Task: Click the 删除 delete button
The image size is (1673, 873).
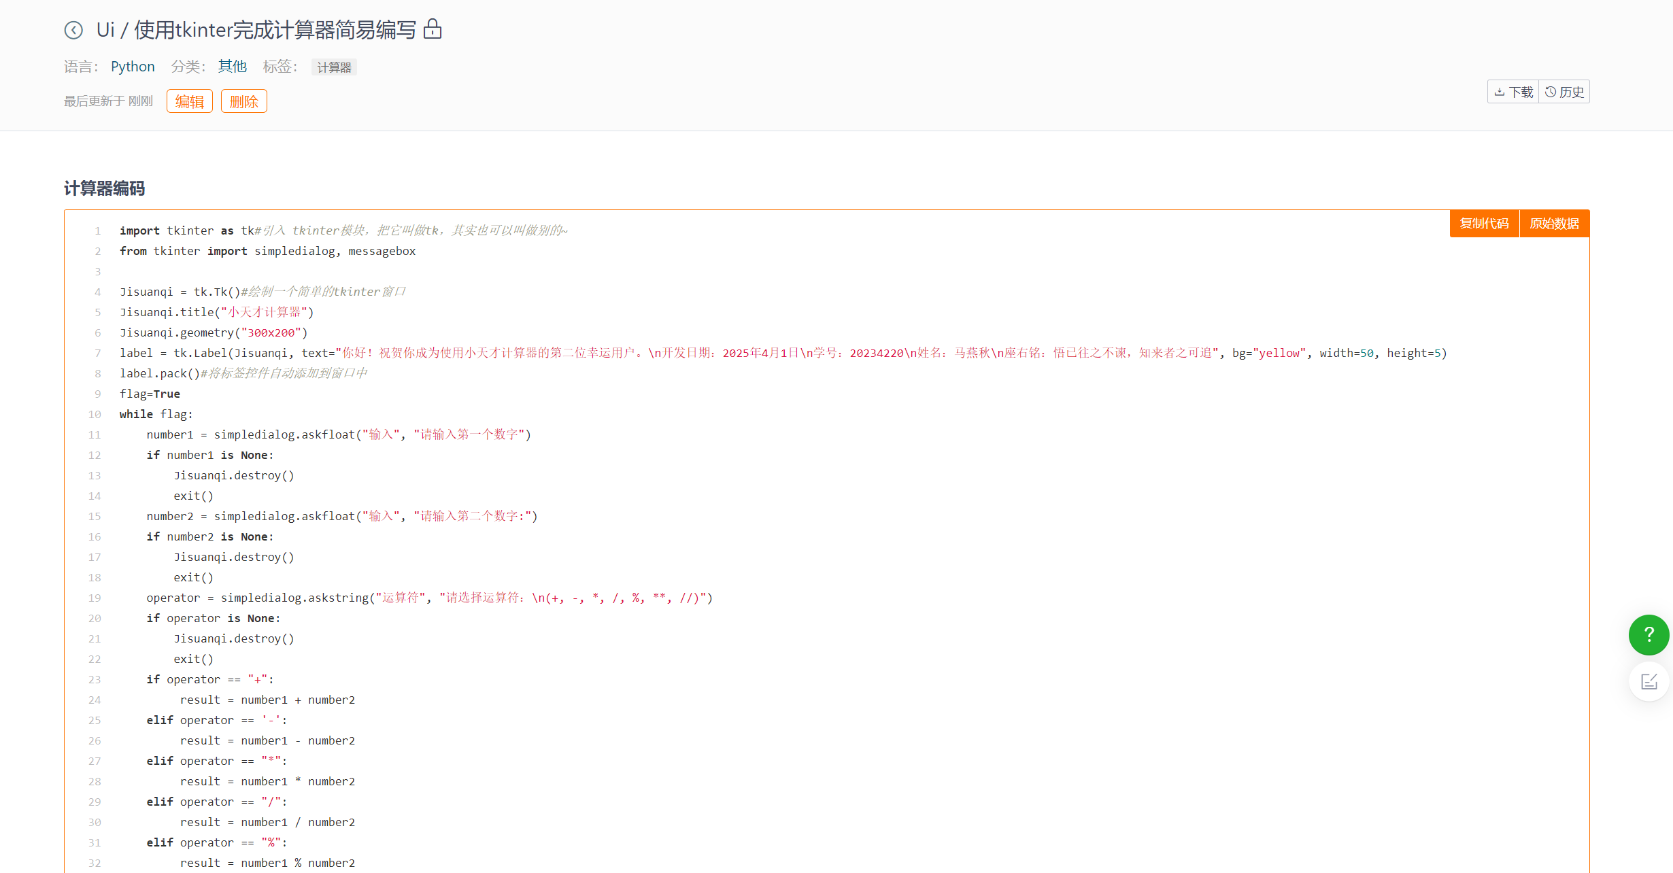Action: click(243, 101)
